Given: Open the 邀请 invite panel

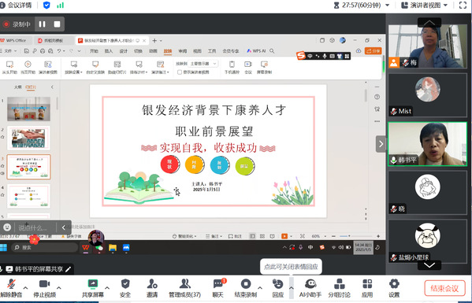Looking at the screenshot, I should click(x=152, y=288).
